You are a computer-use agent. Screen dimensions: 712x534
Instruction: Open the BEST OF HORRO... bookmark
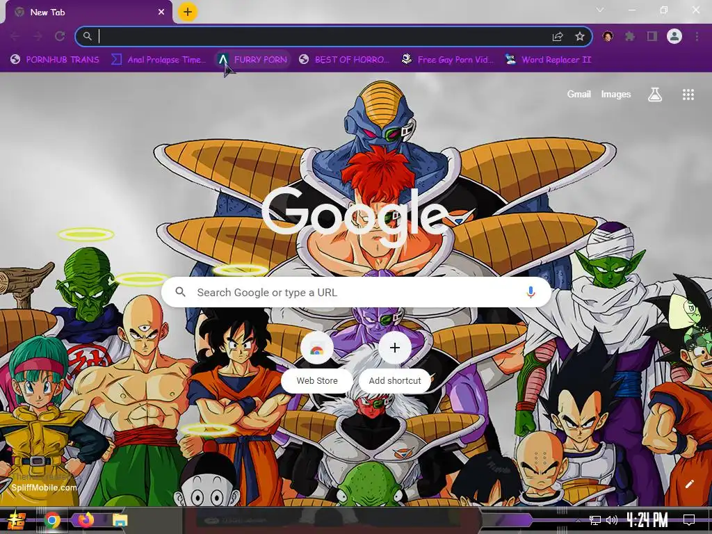pos(344,60)
